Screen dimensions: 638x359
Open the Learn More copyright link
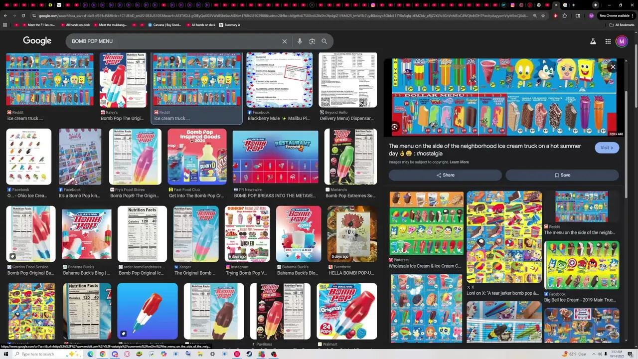tap(459, 162)
